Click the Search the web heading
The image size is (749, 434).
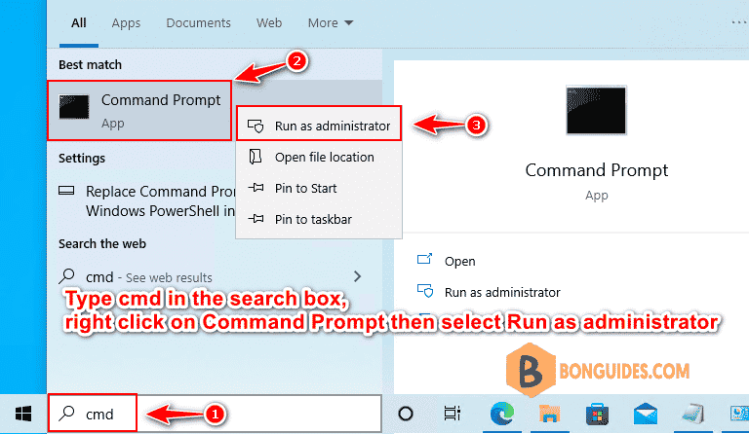tap(102, 244)
